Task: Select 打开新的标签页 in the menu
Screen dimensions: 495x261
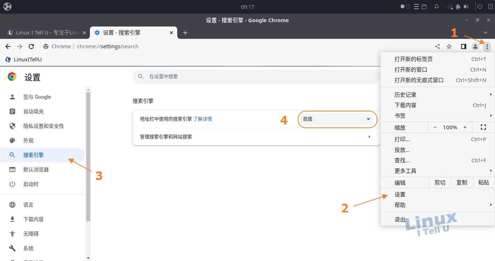Action: 437,59
